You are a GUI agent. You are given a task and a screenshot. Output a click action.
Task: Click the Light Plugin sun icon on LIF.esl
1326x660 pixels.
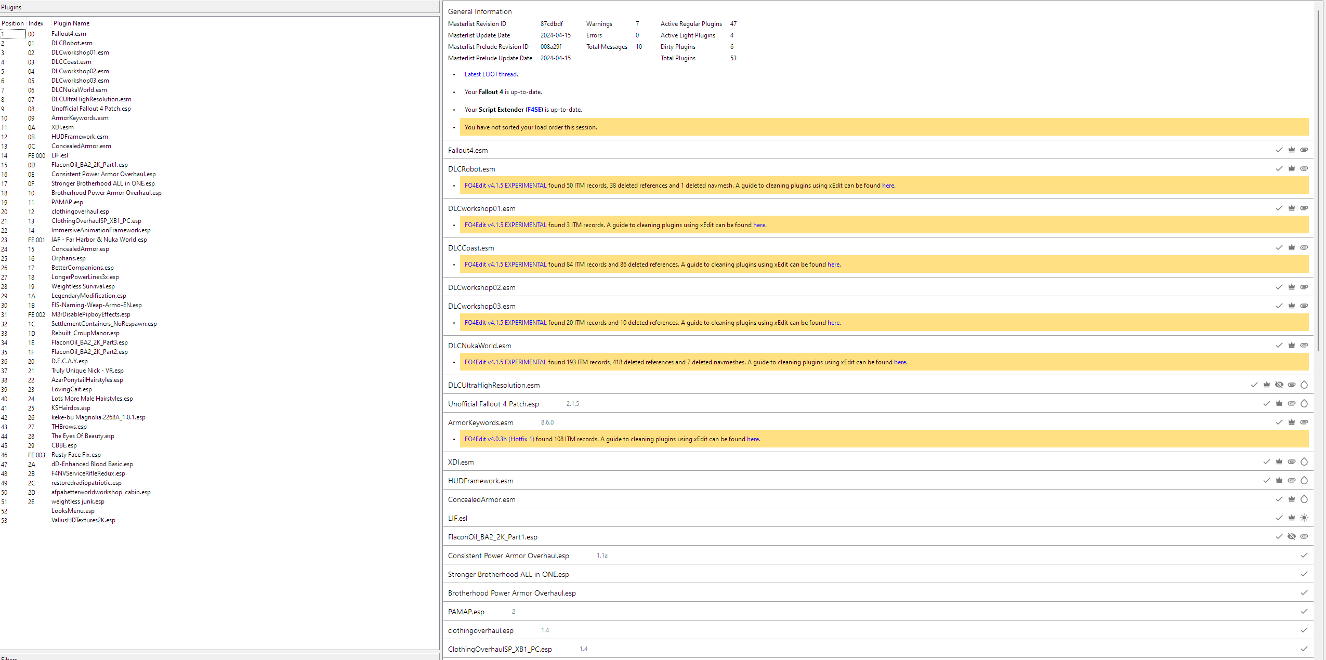coord(1305,518)
